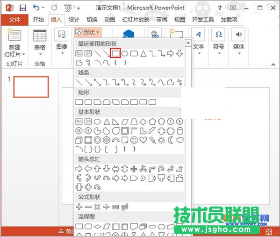
Task: Switch to the 开发工具 tab
Action: pyautogui.click(x=203, y=19)
